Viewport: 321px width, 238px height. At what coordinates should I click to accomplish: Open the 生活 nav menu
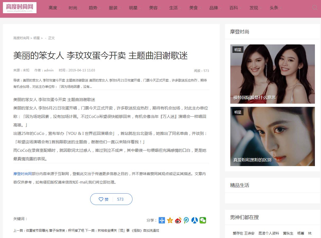[173, 8]
